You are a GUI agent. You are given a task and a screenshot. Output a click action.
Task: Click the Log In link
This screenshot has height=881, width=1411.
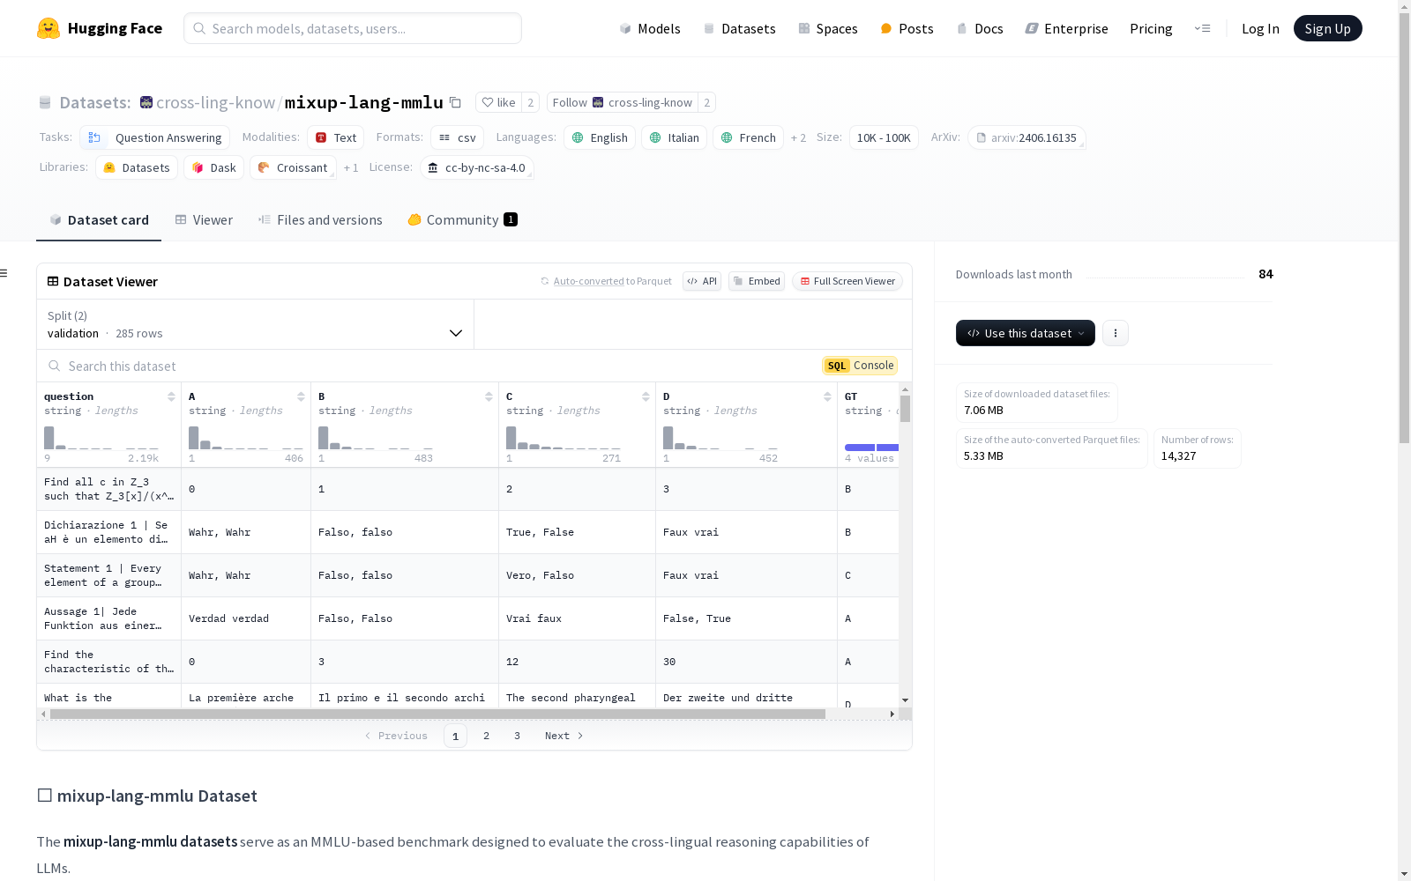click(x=1260, y=28)
